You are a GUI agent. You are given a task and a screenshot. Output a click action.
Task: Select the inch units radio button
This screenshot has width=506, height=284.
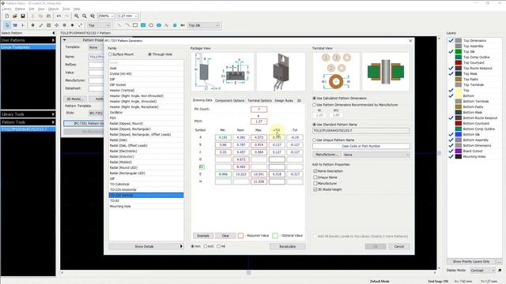206,246
